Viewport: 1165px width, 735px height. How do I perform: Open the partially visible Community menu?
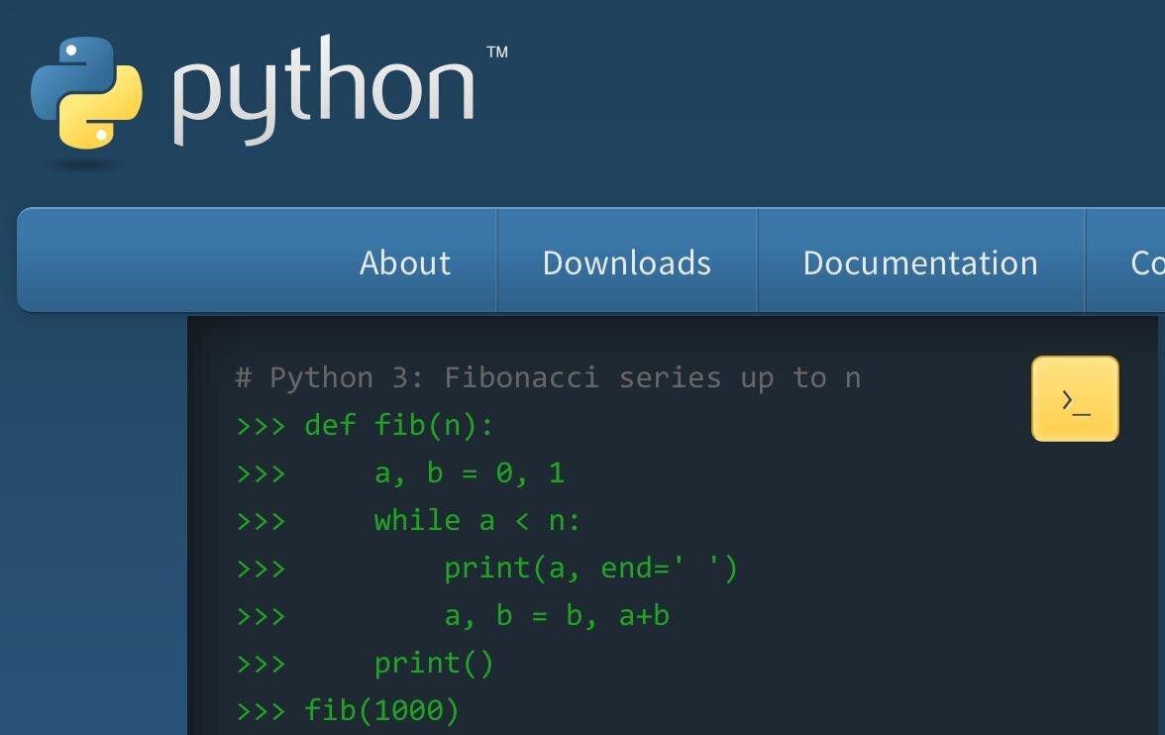[x=1149, y=262]
